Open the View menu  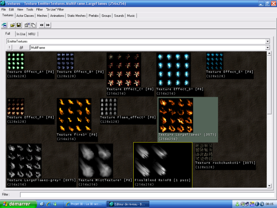coord(20,10)
